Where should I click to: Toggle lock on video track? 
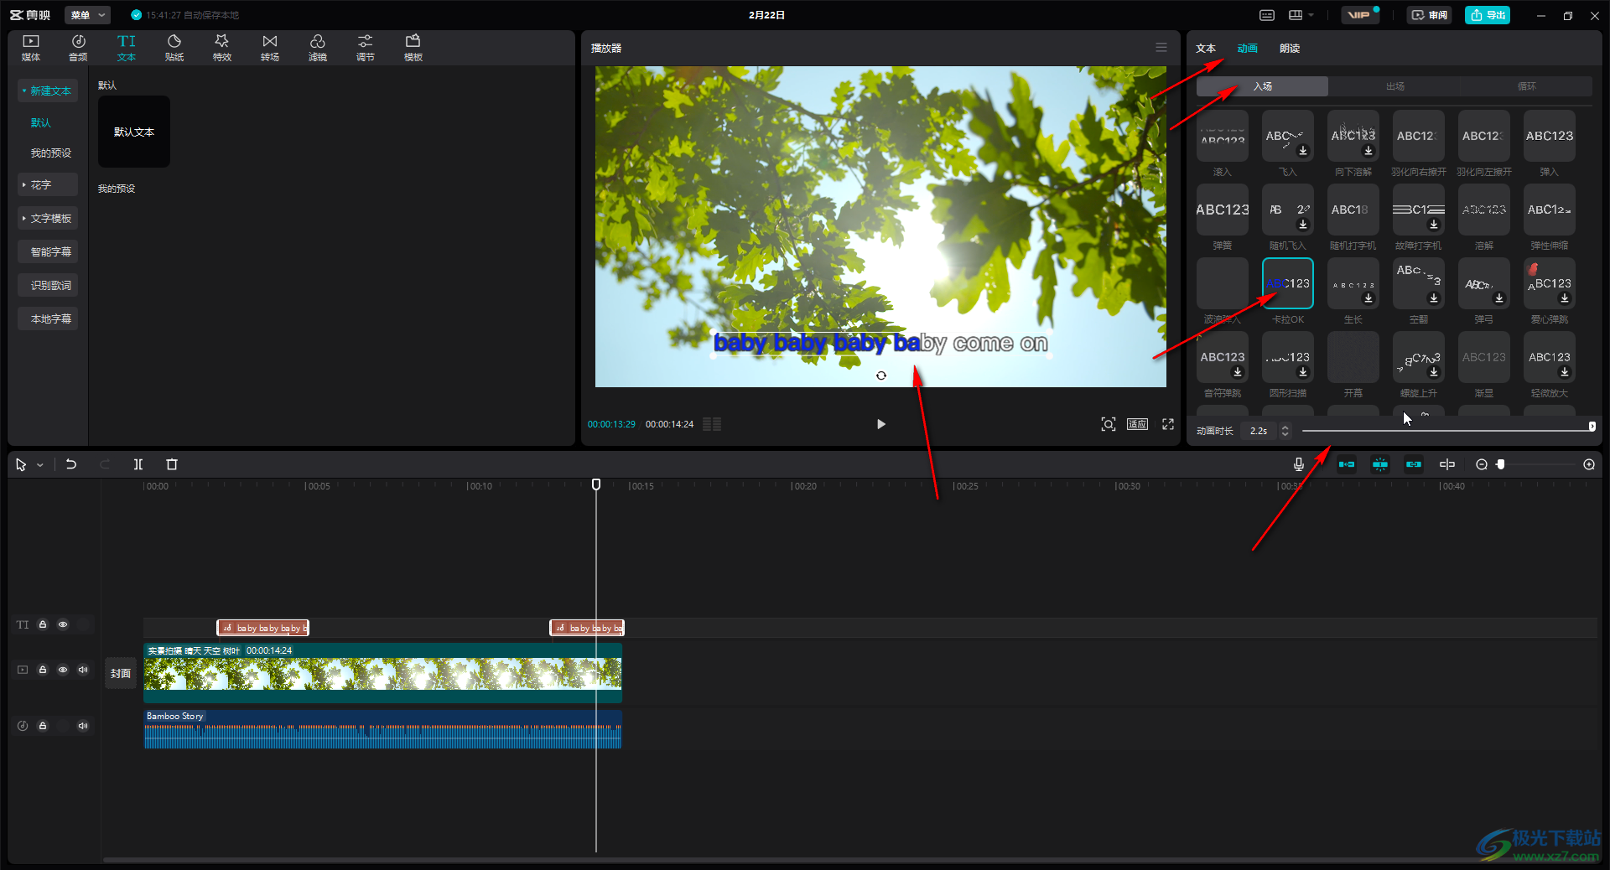(x=43, y=670)
